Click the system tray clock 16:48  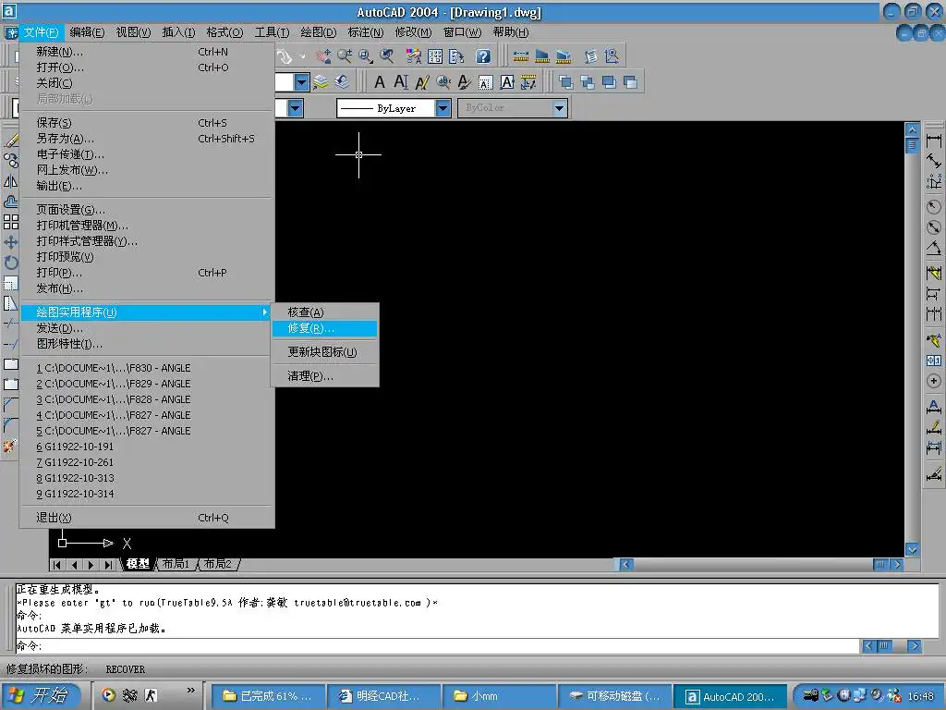coord(921,697)
